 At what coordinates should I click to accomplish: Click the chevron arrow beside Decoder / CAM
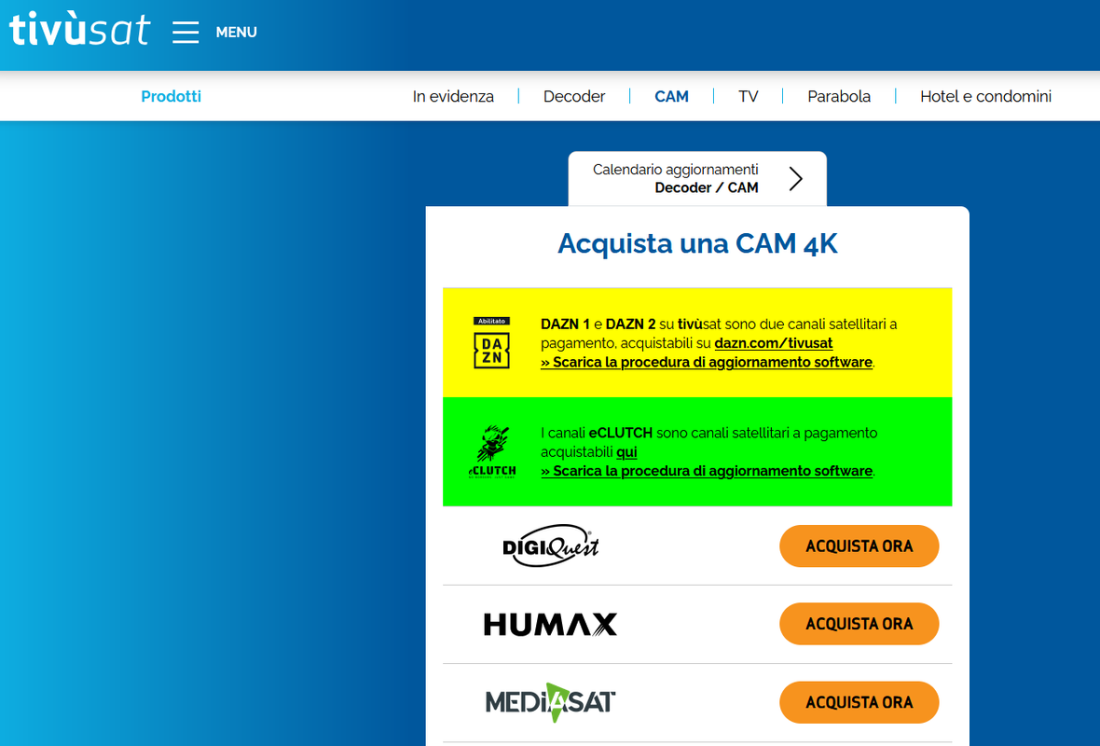(795, 179)
